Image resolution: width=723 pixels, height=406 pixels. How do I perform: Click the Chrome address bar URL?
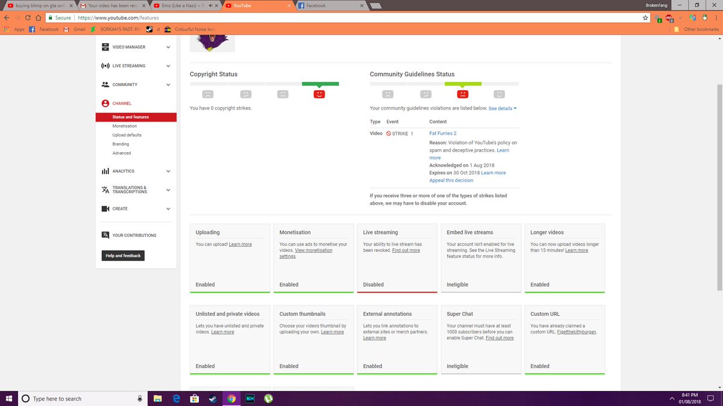(118, 18)
